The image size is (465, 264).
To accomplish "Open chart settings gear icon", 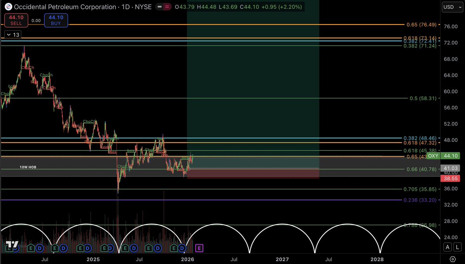I will tap(453, 259).
